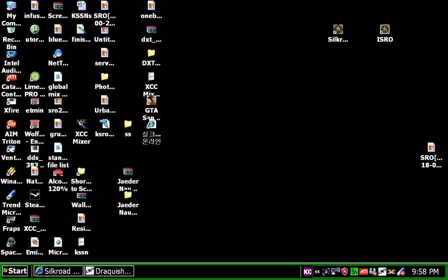Open the Jaeder Nau.. WinRAR archive

(x=128, y=171)
